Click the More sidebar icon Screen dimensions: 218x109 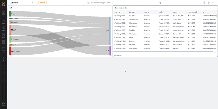click(4, 50)
